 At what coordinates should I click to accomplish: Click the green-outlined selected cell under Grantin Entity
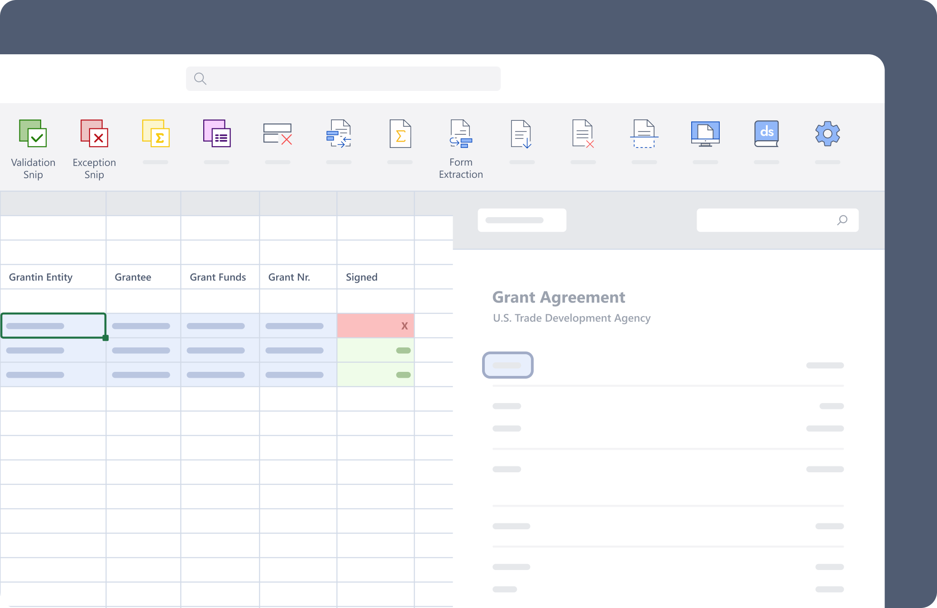[53, 326]
